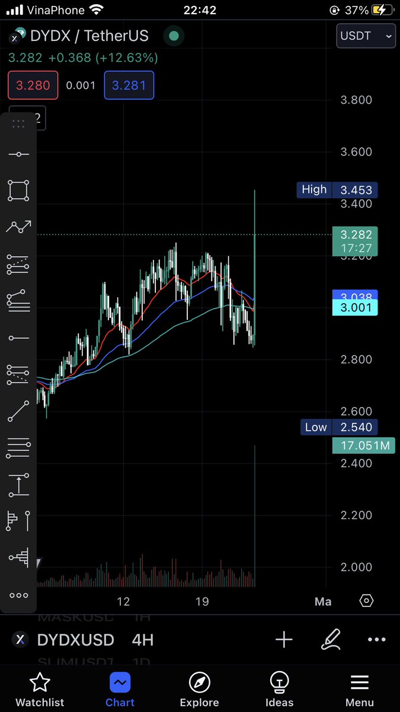Open the Menu tab
Viewport: 400px width, 712px height.
point(360,690)
